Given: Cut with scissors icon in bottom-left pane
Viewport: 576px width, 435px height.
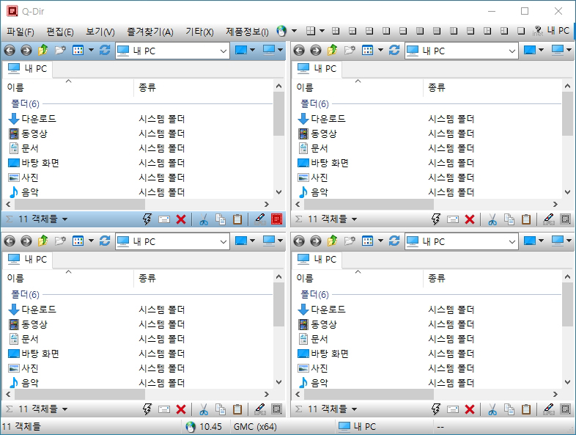Looking at the screenshot, I should [204, 409].
